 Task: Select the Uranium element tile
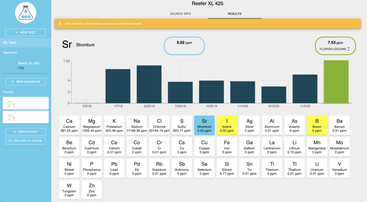coord(317,168)
